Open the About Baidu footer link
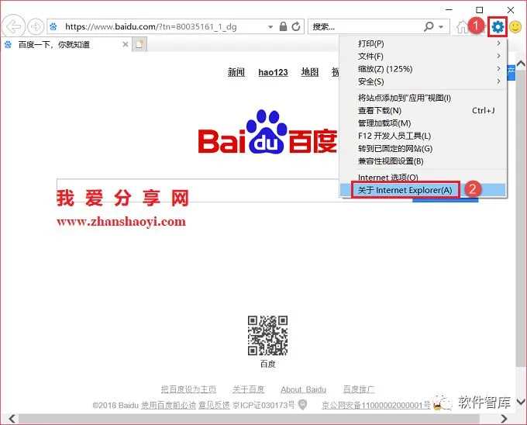Image resolution: width=527 pixels, height=425 pixels. 303,389
